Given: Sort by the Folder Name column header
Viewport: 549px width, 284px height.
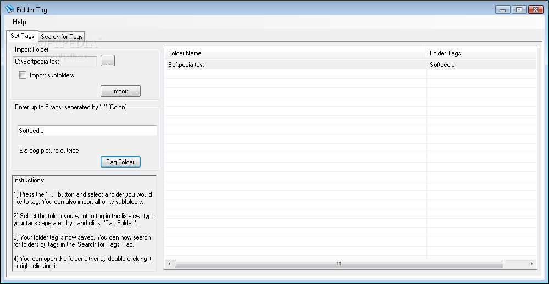Looking at the screenshot, I should tap(296, 53).
